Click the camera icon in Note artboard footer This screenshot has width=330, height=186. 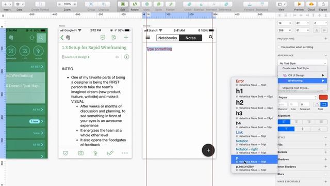pyautogui.click(x=80, y=153)
